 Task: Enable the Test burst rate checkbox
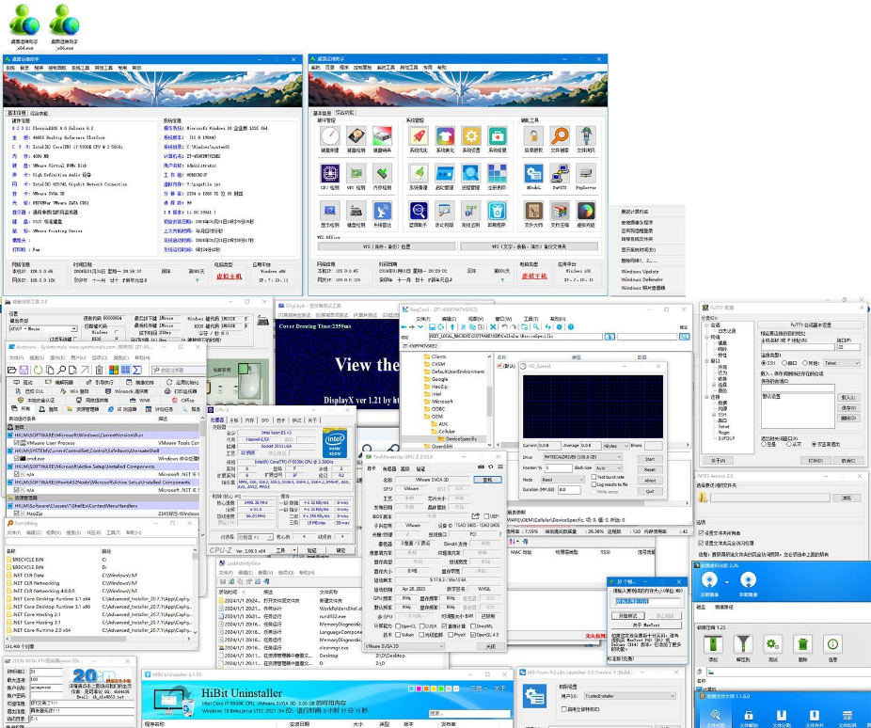coord(595,477)
